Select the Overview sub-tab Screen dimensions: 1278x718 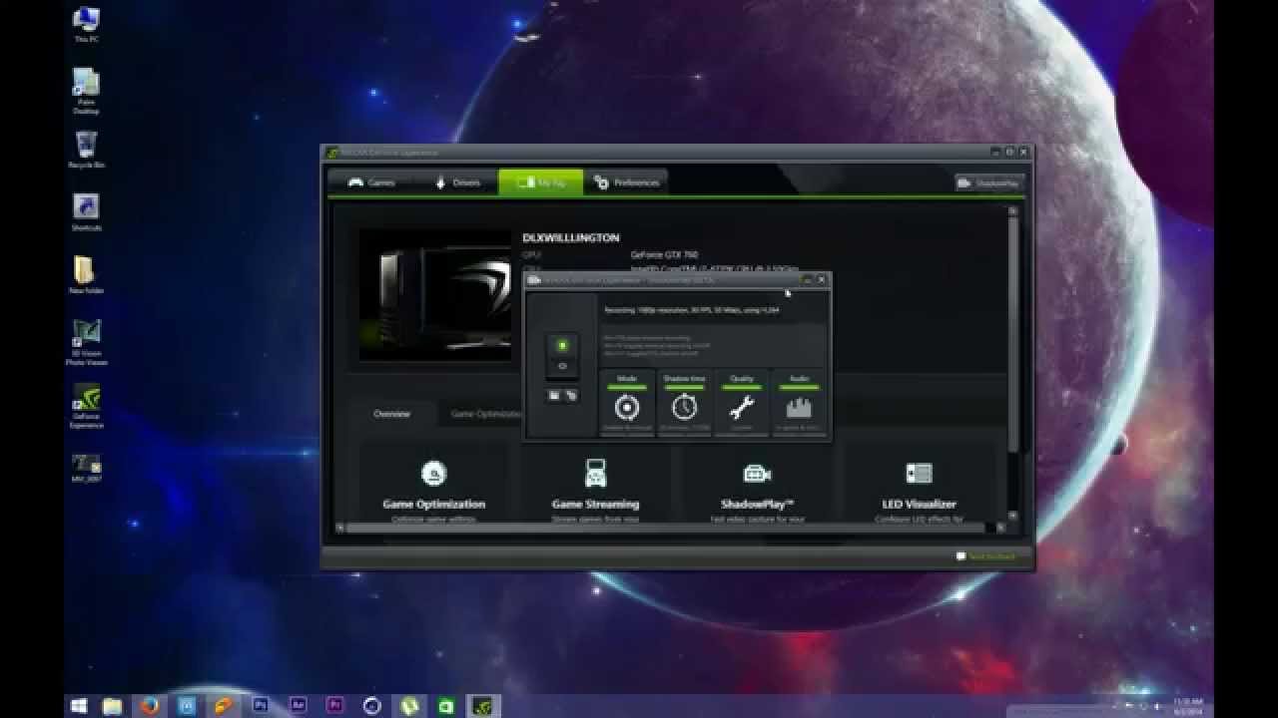pyautogui.click(x=392, y=413)
